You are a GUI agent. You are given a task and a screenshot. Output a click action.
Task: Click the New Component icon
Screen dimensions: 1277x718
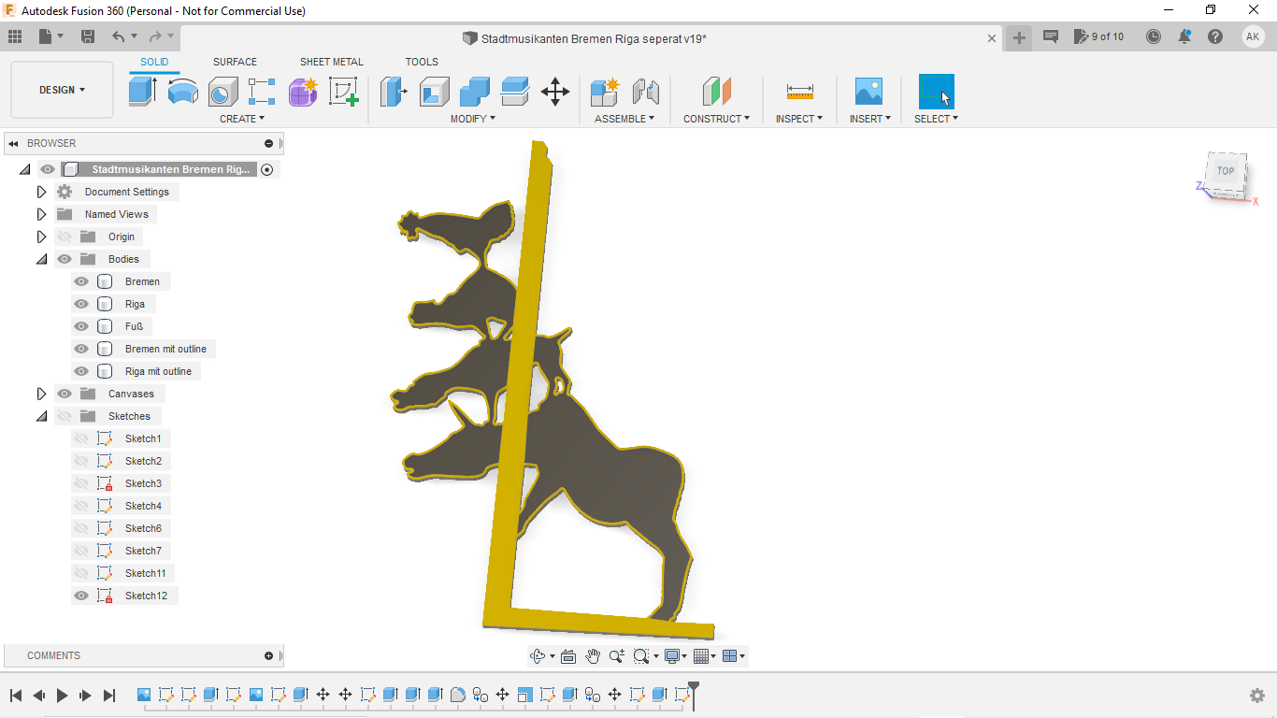(x=605, y=92)
